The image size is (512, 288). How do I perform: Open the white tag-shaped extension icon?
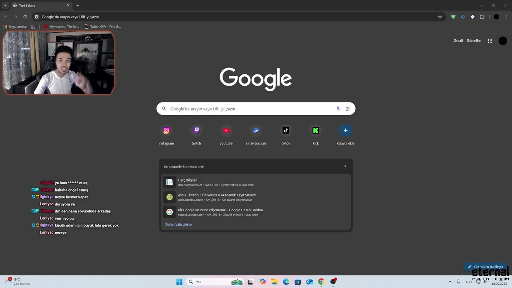(x=472, y=17)
